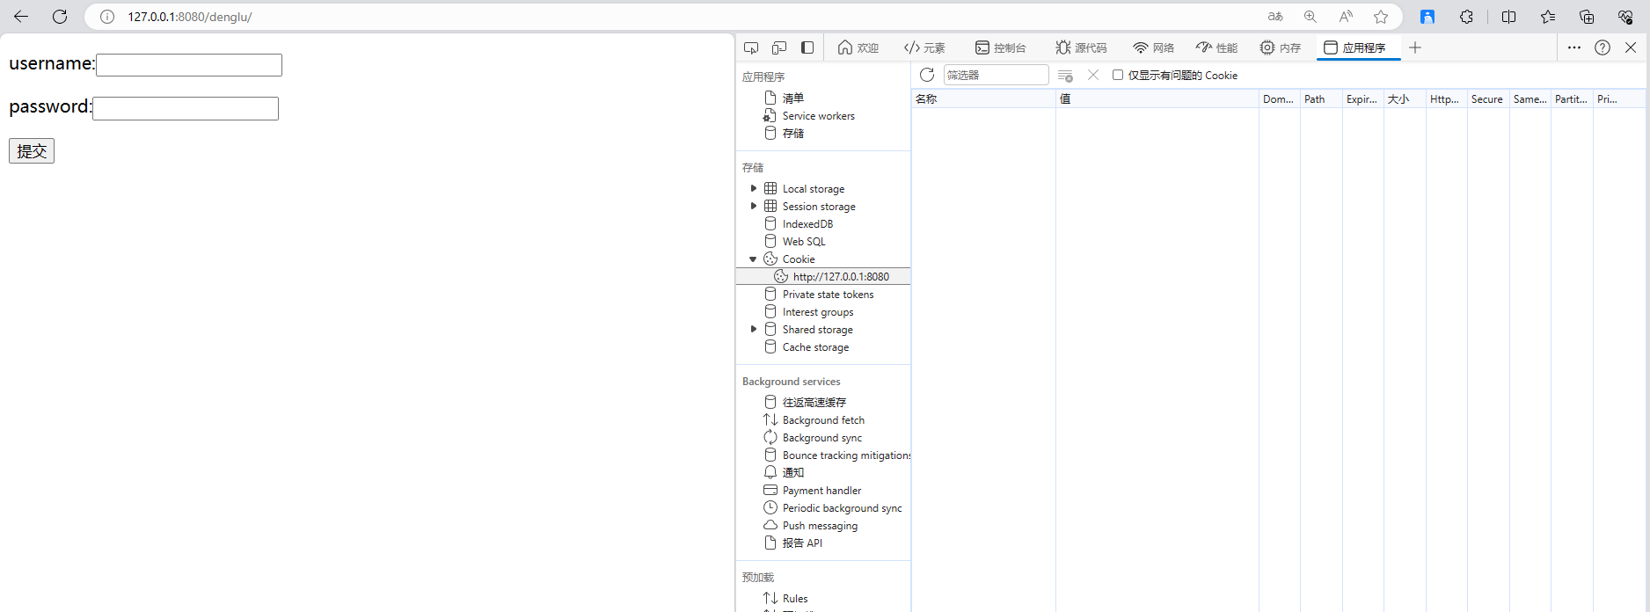Delete selected cookie with X icon
This screenshot has height=612, width=1650.
click(1093, 75)
